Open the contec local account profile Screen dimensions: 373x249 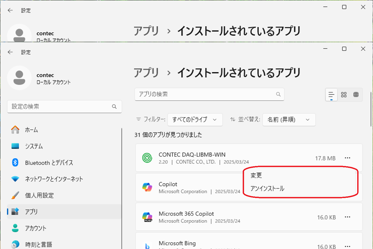(39, 78)
